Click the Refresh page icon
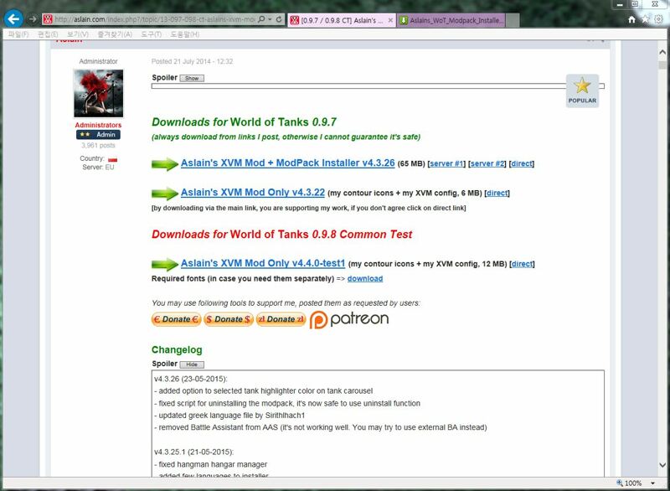The width and height of the screenshot is (670, 491). point(279,19)
